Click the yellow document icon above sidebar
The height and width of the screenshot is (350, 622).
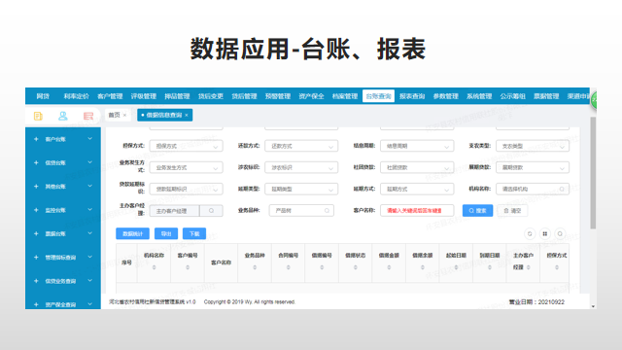[38, 116]
